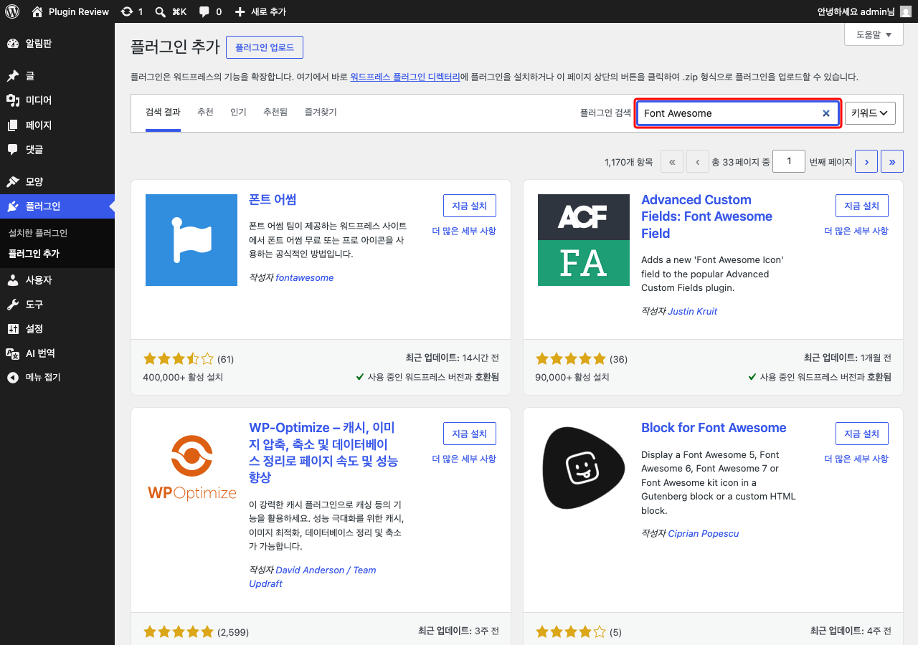Visit the Plugin Review site home
918x645 pixels.
pos(70,11)
